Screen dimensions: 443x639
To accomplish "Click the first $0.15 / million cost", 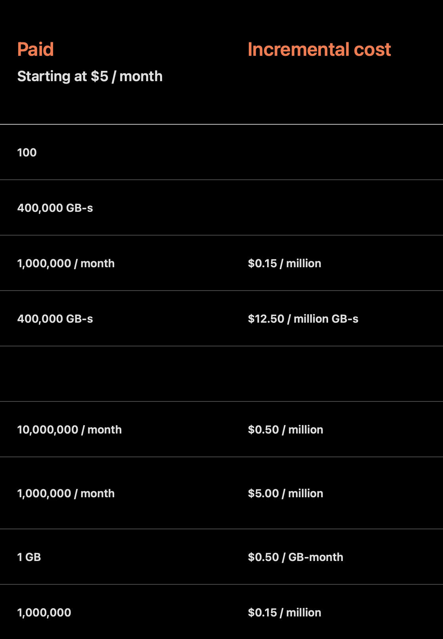I will (x=285, y=263).
